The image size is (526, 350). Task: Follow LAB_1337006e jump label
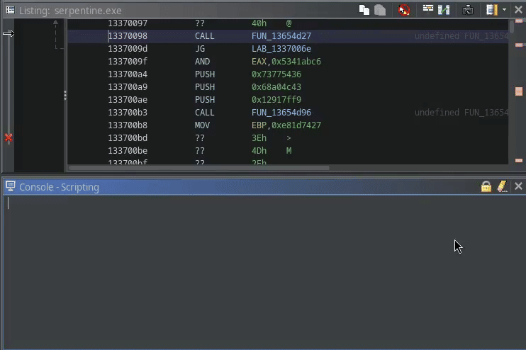click(x=281, y=49)
